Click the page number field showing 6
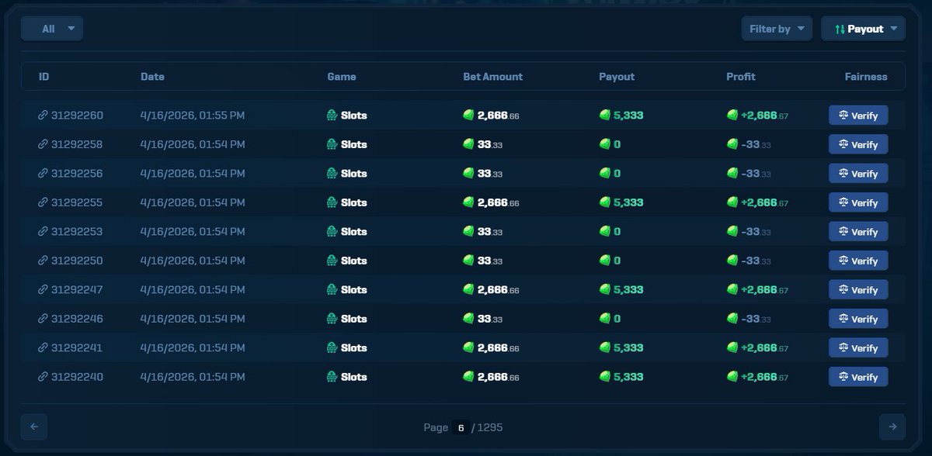This screenshot has height=456, width=932. [461, 427]
